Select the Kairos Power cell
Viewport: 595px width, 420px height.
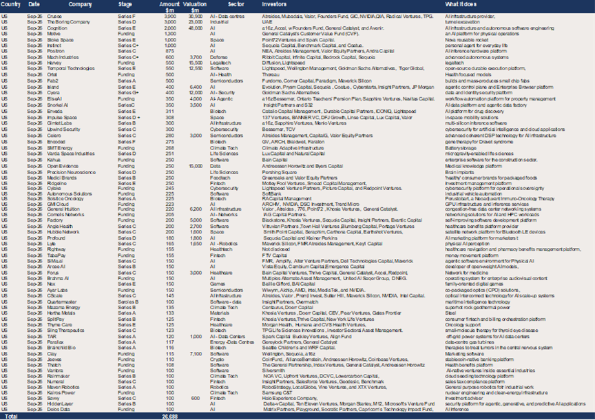(x=61, y=392)
